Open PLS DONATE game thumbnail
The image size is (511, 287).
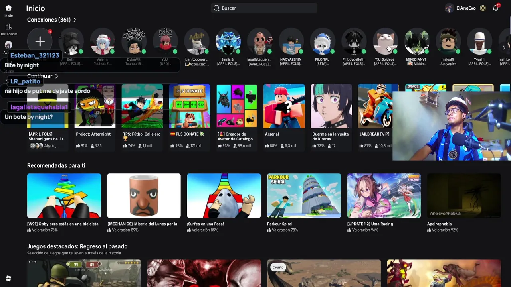(x=189, y=106)
